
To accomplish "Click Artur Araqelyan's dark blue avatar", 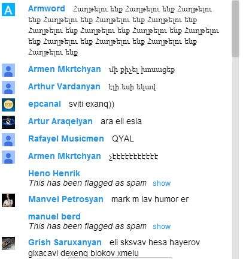I will 8,122.
